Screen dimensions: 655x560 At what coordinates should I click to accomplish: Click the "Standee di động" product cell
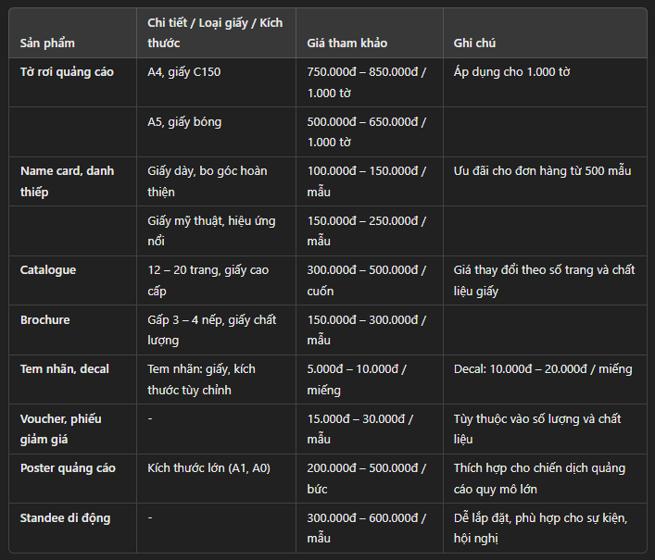(65, 517)
